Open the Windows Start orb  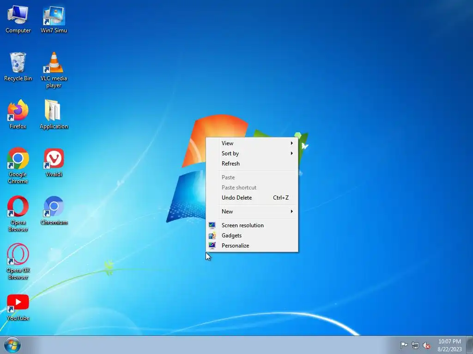12,345
